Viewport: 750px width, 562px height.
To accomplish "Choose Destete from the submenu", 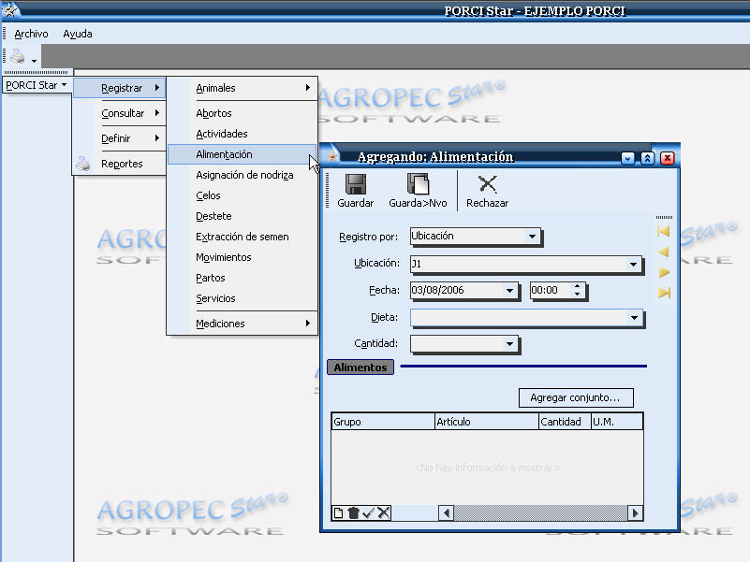I will click(243, 216).
